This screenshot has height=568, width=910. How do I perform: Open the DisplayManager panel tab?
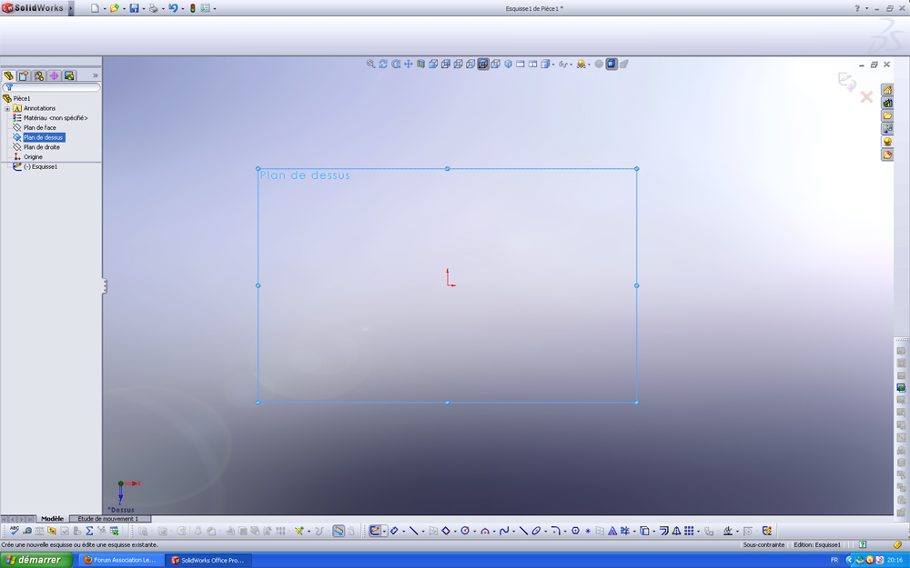coord(70,76)
